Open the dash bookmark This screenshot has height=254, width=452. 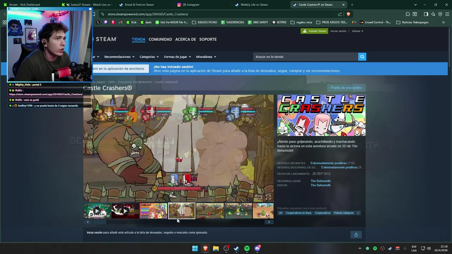(146, 22)
